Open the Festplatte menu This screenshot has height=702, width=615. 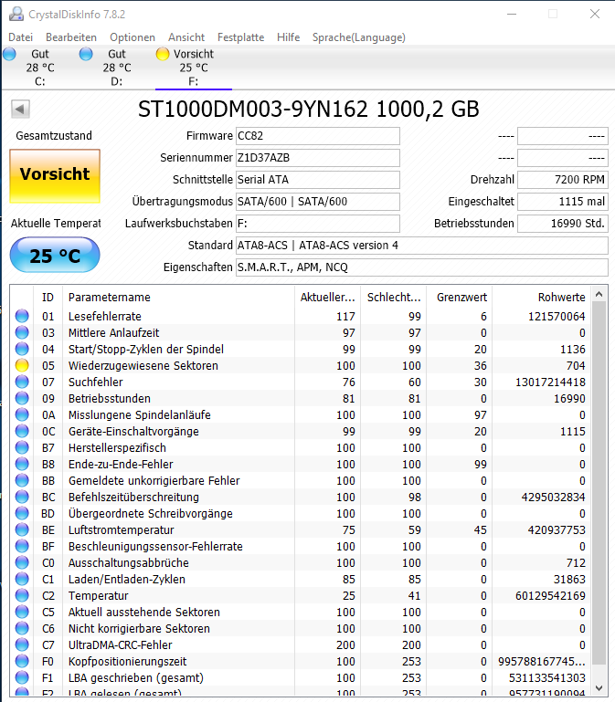tap(240, 37)
